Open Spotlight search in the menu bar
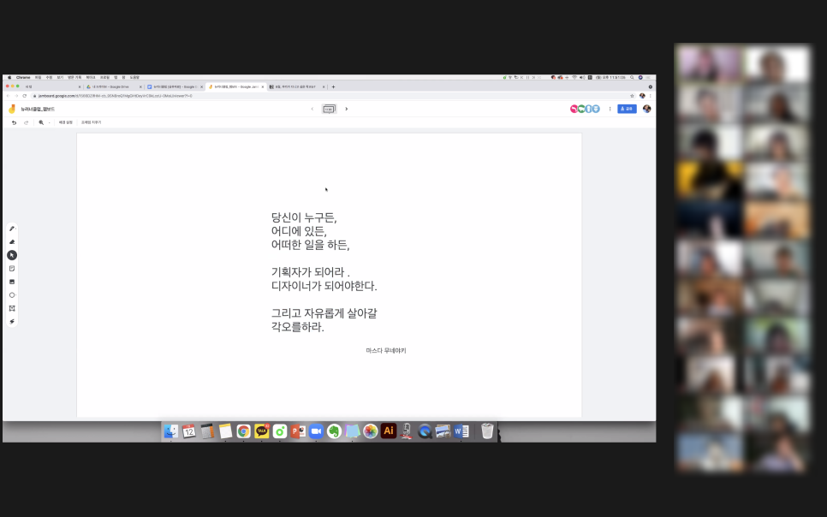 (632, 78)
